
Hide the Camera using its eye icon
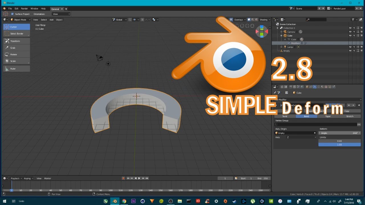tap(350, 32)
